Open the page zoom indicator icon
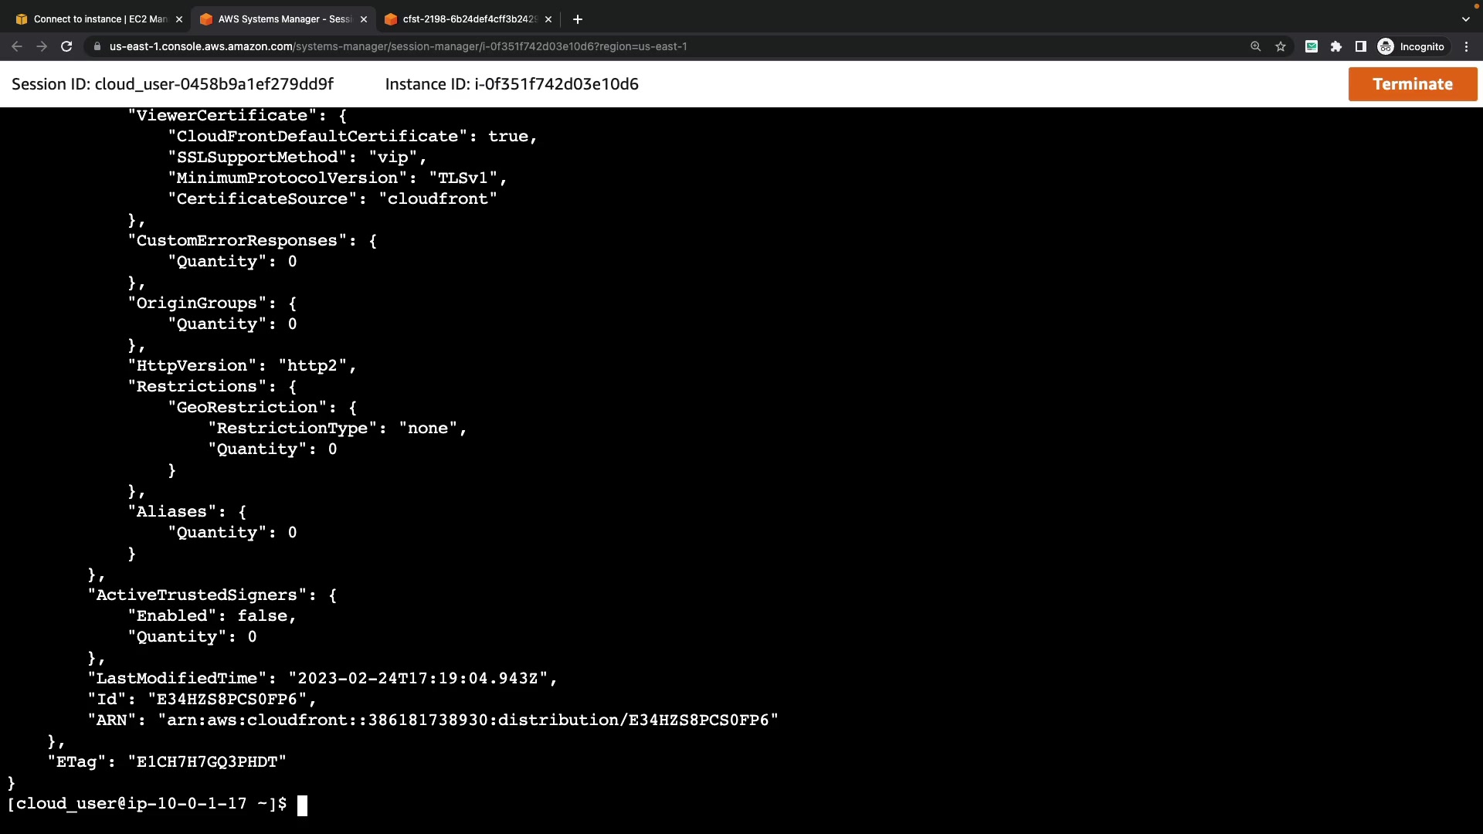Screen dimensions: 1483x834 point(1256,46)
